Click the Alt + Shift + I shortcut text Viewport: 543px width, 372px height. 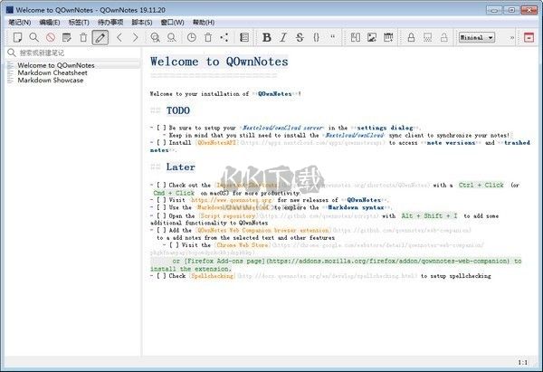(x=429, y=215)
